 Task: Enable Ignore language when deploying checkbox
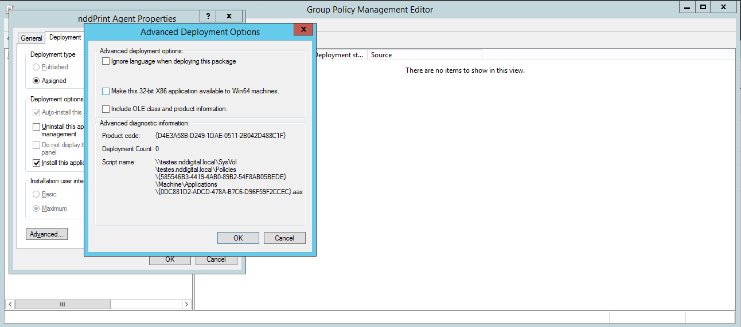[106, 61]
